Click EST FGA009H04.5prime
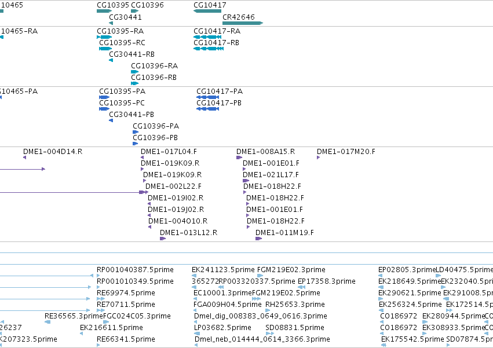Screen dimensions: 493x348 (228, 305)
